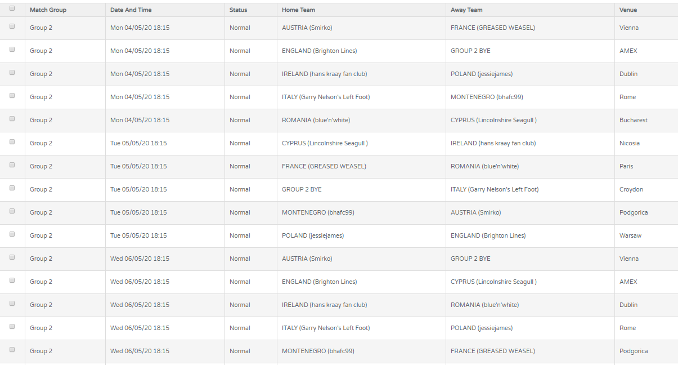Sort by Home Team column header
This screenshot has width=678, height=365.
click(x=298, y=10)
